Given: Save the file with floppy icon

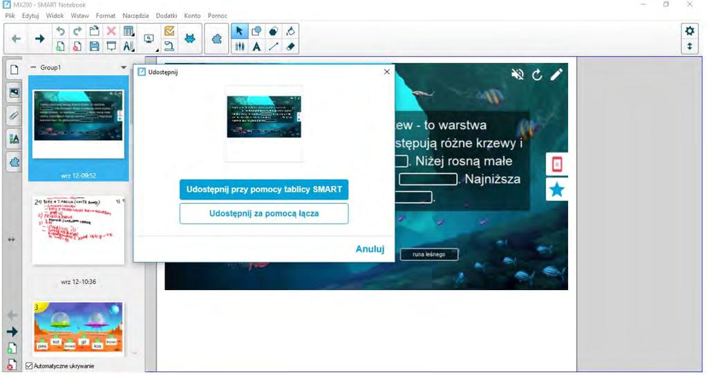Looking at the screenshot, I should 94,46.
